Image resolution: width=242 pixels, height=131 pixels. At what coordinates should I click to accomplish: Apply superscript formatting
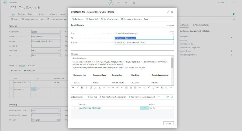149,88
